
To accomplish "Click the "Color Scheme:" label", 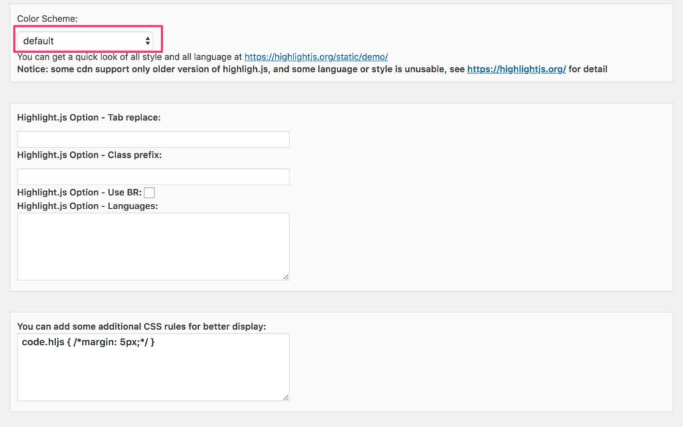I will (x=47, y=19).
